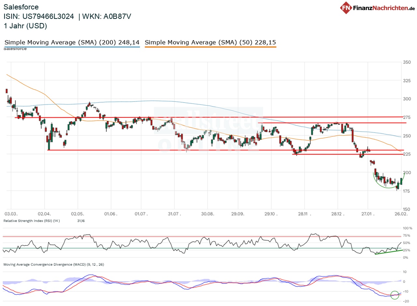Image resolution: width=417 pixels, height=306 pixels.
Task: Select the 03.03. date axis label
Action: click(11, 214)
